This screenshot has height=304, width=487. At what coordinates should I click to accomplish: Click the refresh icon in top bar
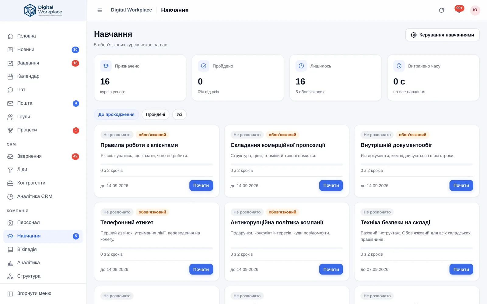(441, 10)
